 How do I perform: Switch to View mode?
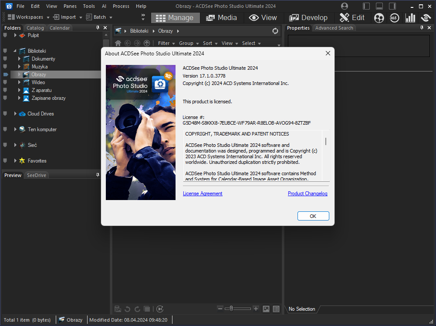coord(263,17)
